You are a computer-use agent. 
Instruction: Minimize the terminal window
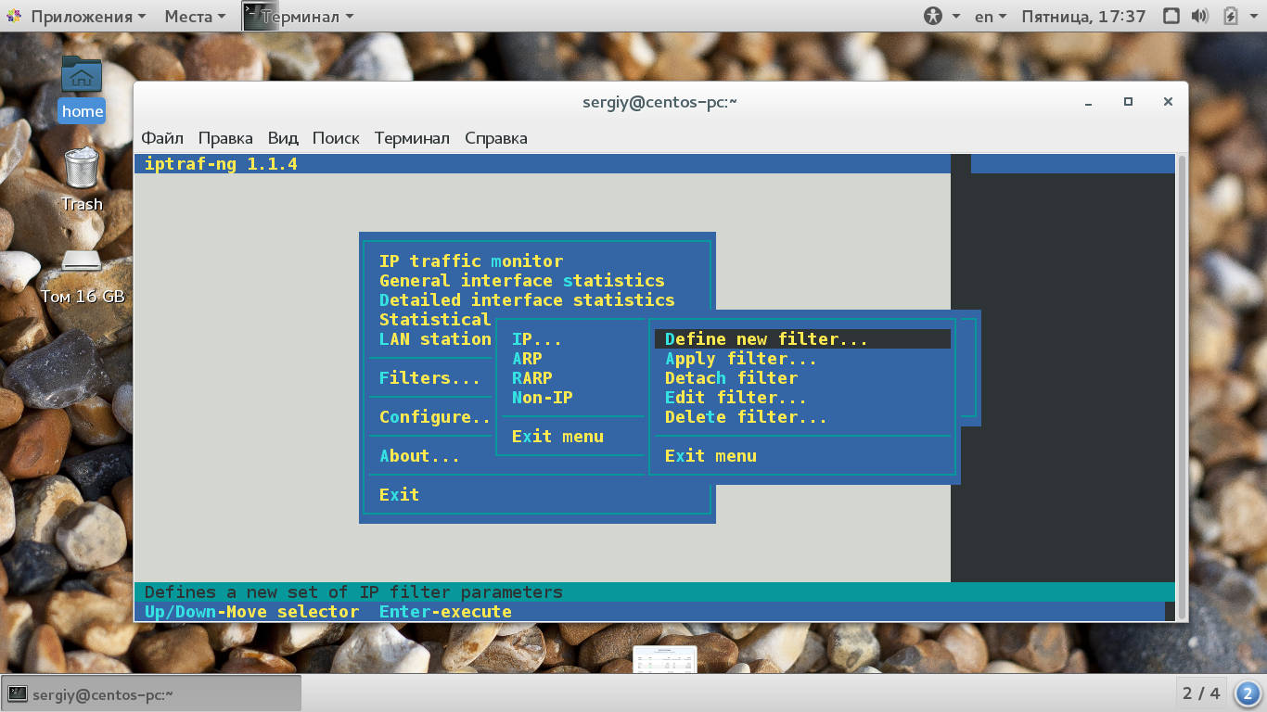1089,102
